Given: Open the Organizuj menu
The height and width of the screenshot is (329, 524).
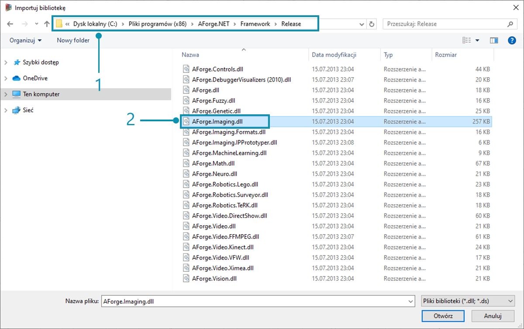Looking at the screenshot, I should [x=26, y=40].
